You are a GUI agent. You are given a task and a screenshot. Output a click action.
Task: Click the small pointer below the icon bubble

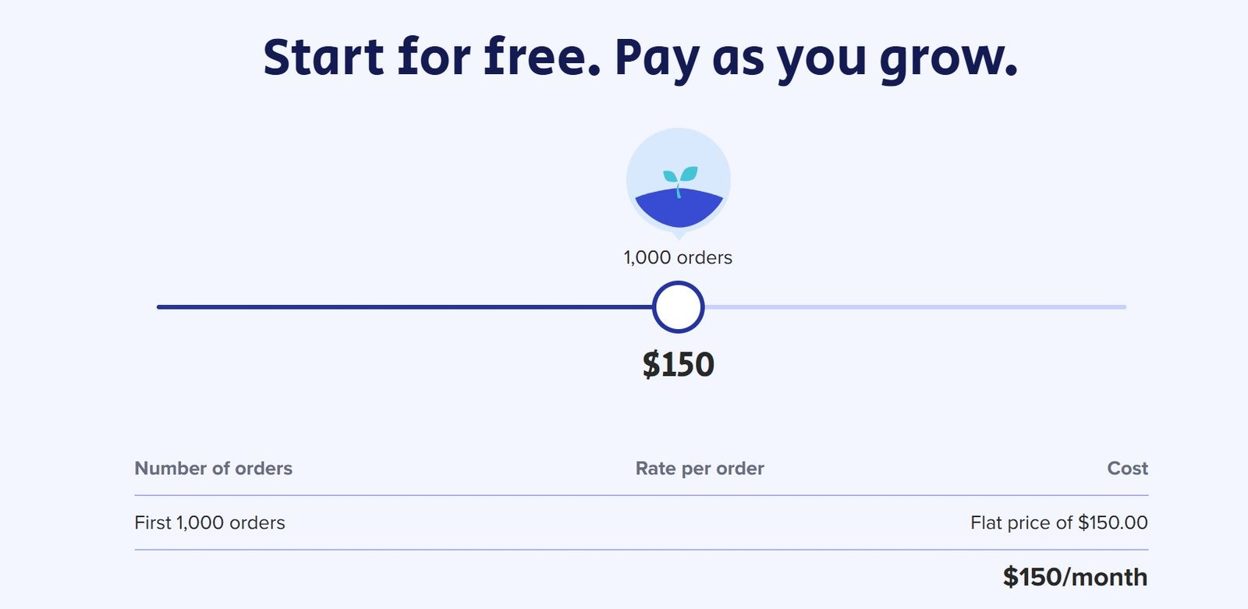click(x=679, y=235)
